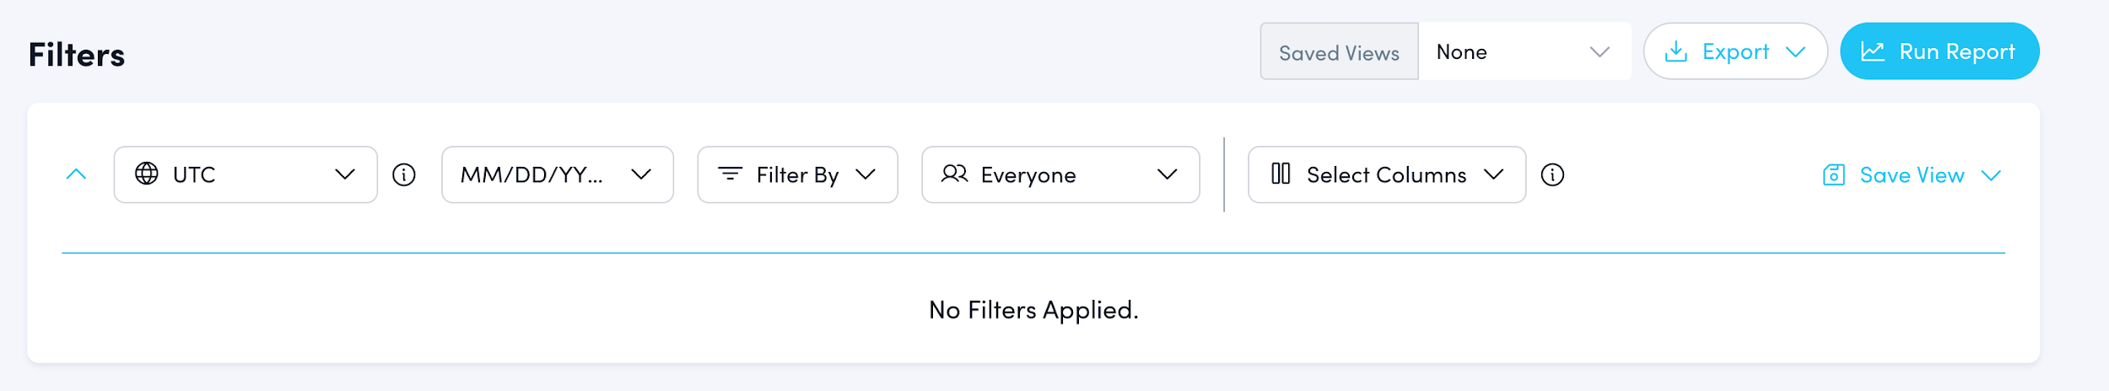Collapse the filters panel with the up chevron
The width and height of the screenshot is (2109, 391).
click(76, 174)
